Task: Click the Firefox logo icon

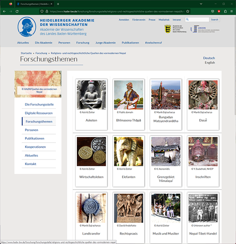Action: pyautogui.click(x=10, y=4)
